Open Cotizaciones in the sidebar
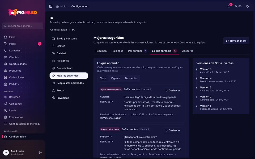Screen dimensions: 255x159 point(23,77)
